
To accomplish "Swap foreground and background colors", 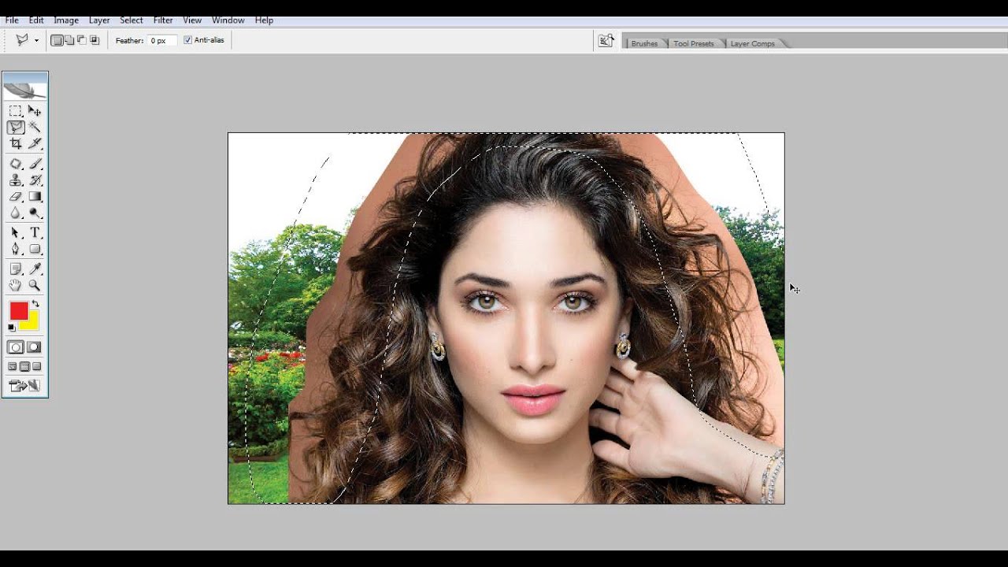I will click(x=35, y=304).
